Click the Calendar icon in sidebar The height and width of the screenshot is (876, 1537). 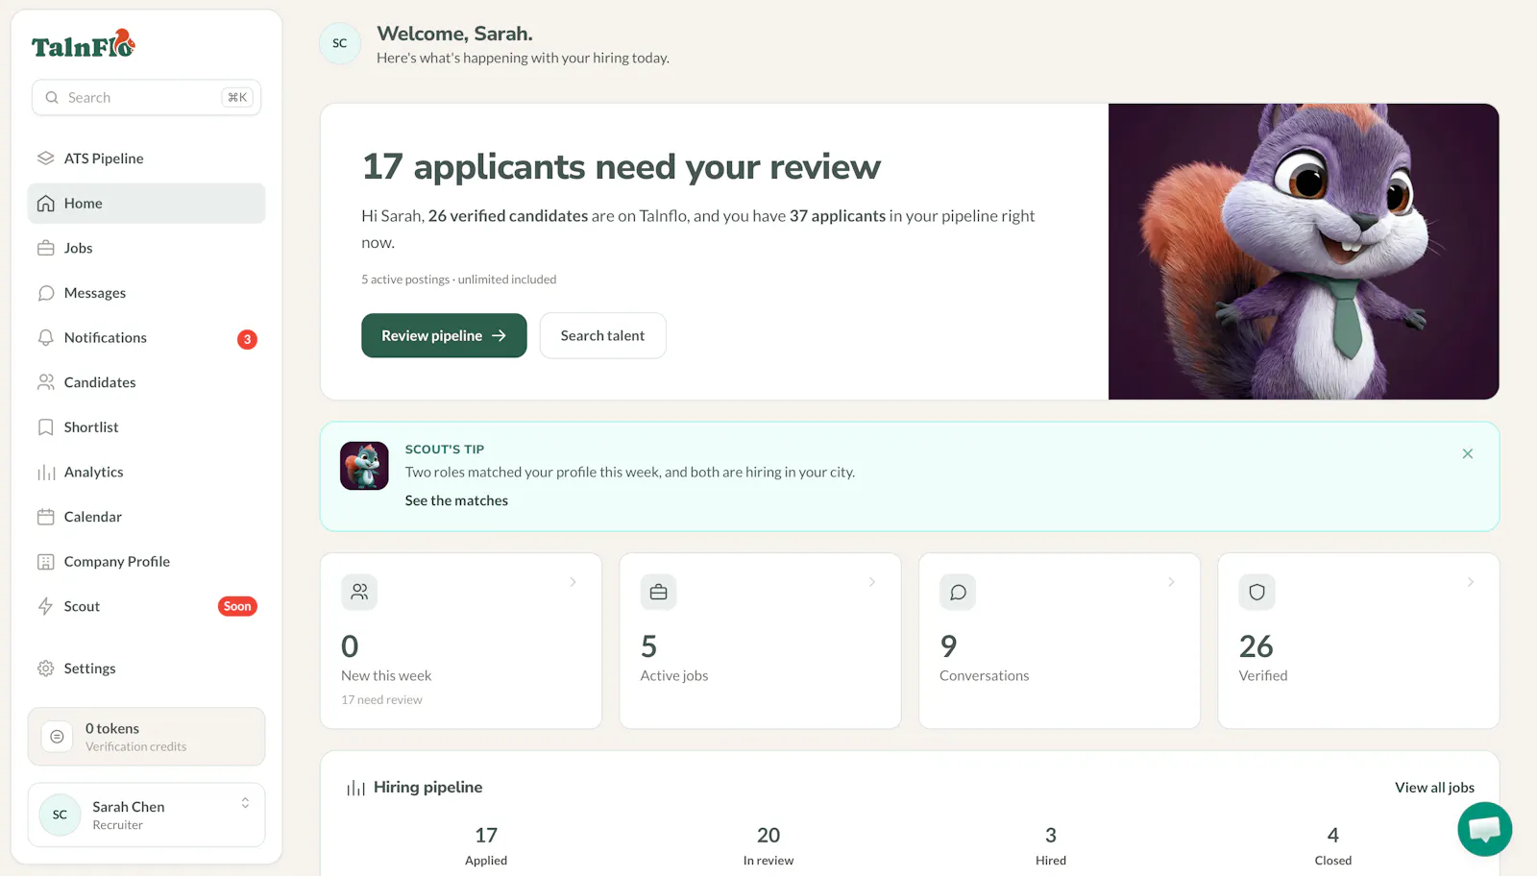45,517
